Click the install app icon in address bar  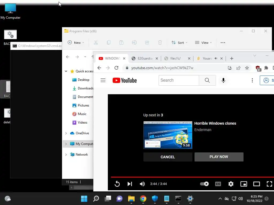[x=230, y=68]
